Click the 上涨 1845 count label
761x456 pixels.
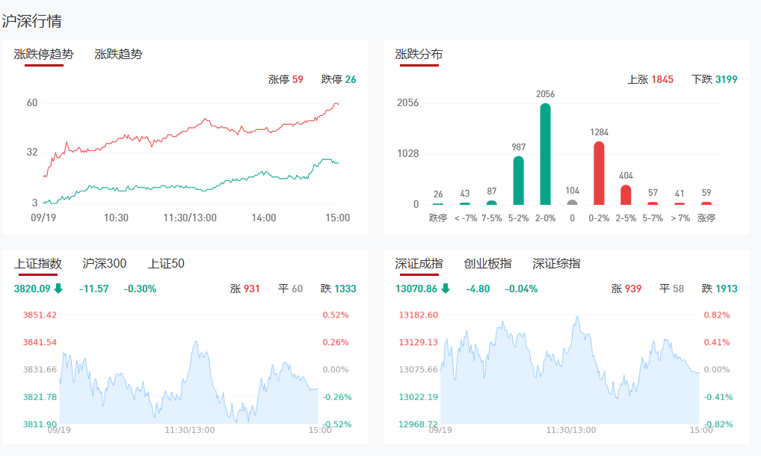(x=650, y=79)
